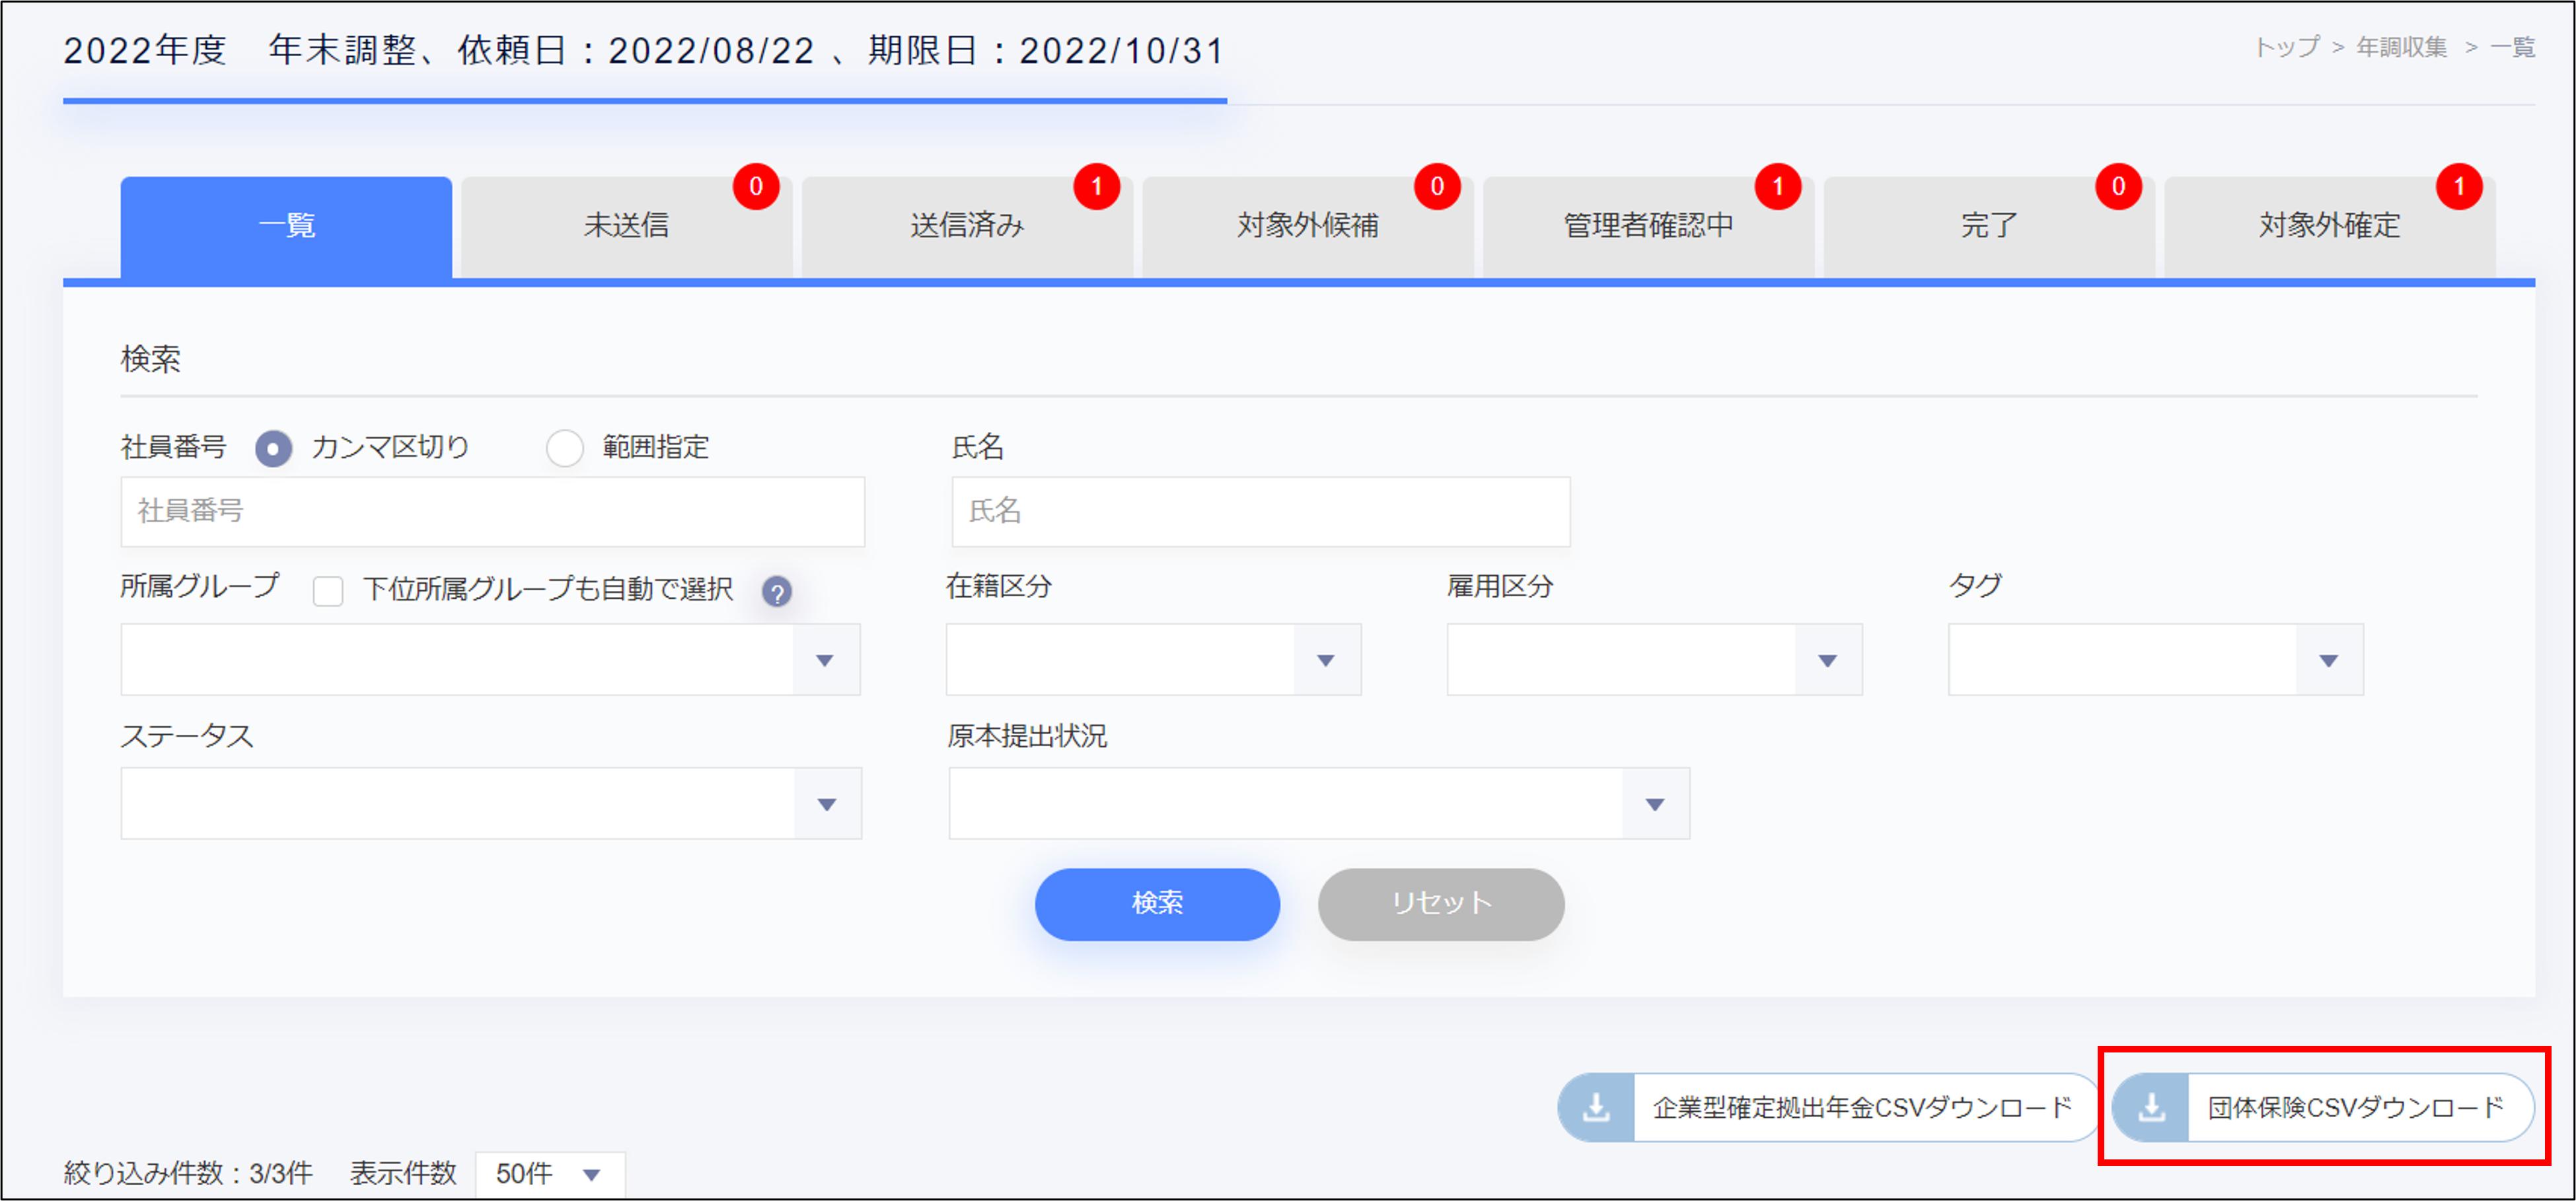Focus the 社員番号 input field
Viewport: 2576px width, 1201px height.
pos(492,512)
